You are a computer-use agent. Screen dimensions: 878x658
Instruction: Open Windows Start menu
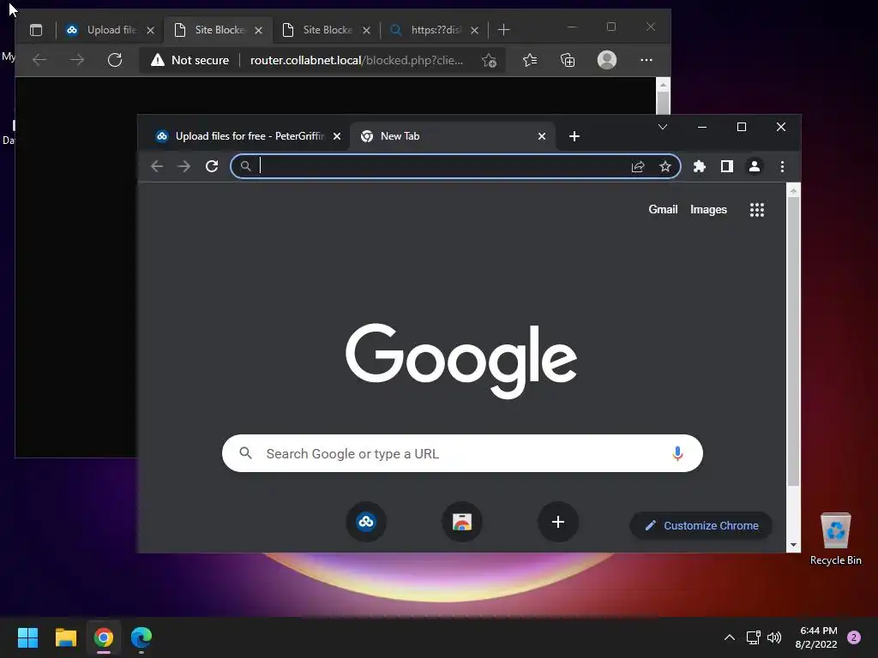click(27, 637)
